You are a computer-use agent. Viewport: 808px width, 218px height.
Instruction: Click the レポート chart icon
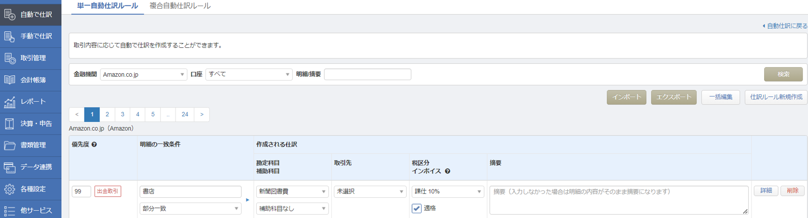pyautogui.click(x=10, y=102)
